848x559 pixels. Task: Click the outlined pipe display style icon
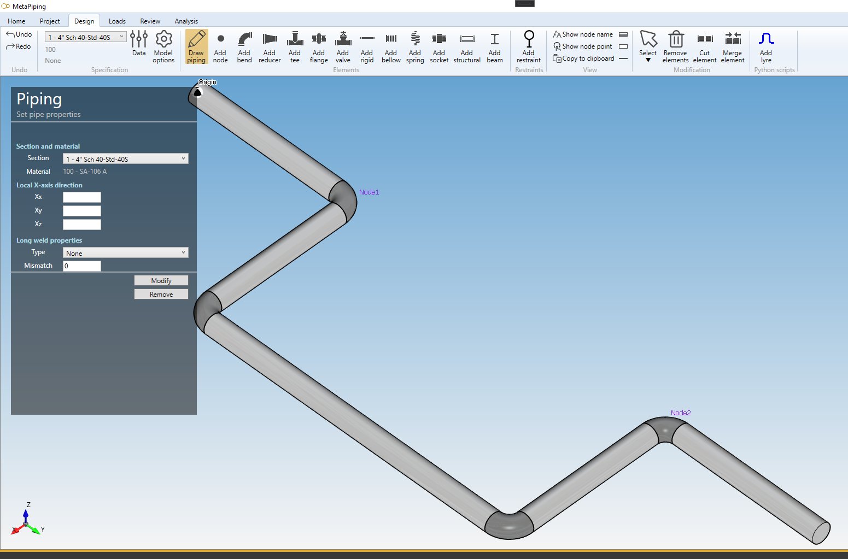(x=623, y=46)
